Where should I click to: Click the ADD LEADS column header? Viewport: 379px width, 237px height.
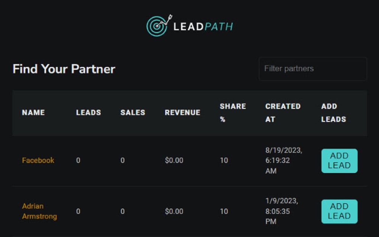[334, 113]
